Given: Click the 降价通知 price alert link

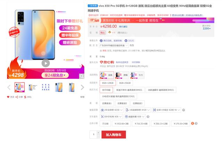Looking at the screenshot, I should [123, 27].
